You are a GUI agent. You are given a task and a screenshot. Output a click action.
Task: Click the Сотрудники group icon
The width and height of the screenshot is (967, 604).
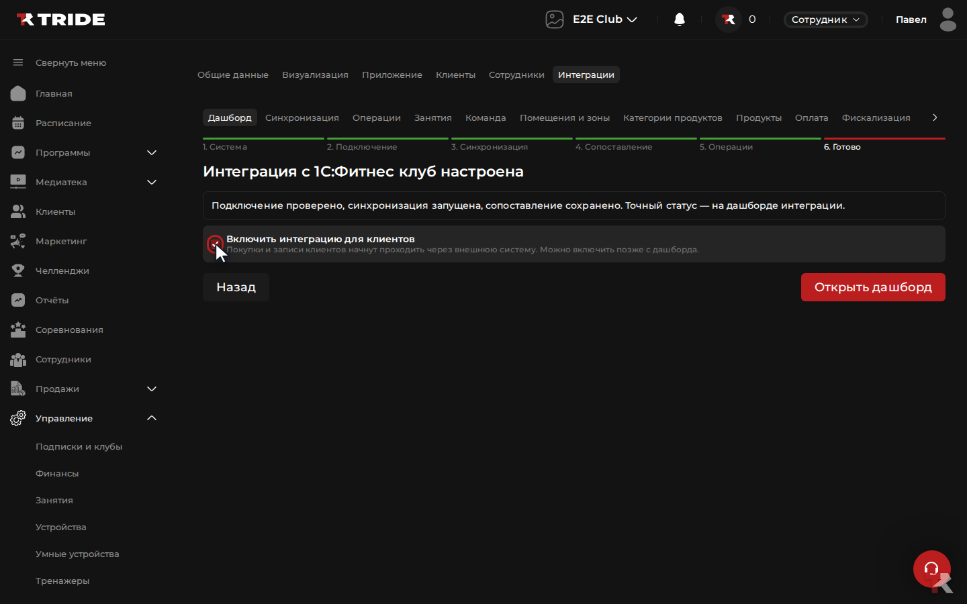[18, 359]
